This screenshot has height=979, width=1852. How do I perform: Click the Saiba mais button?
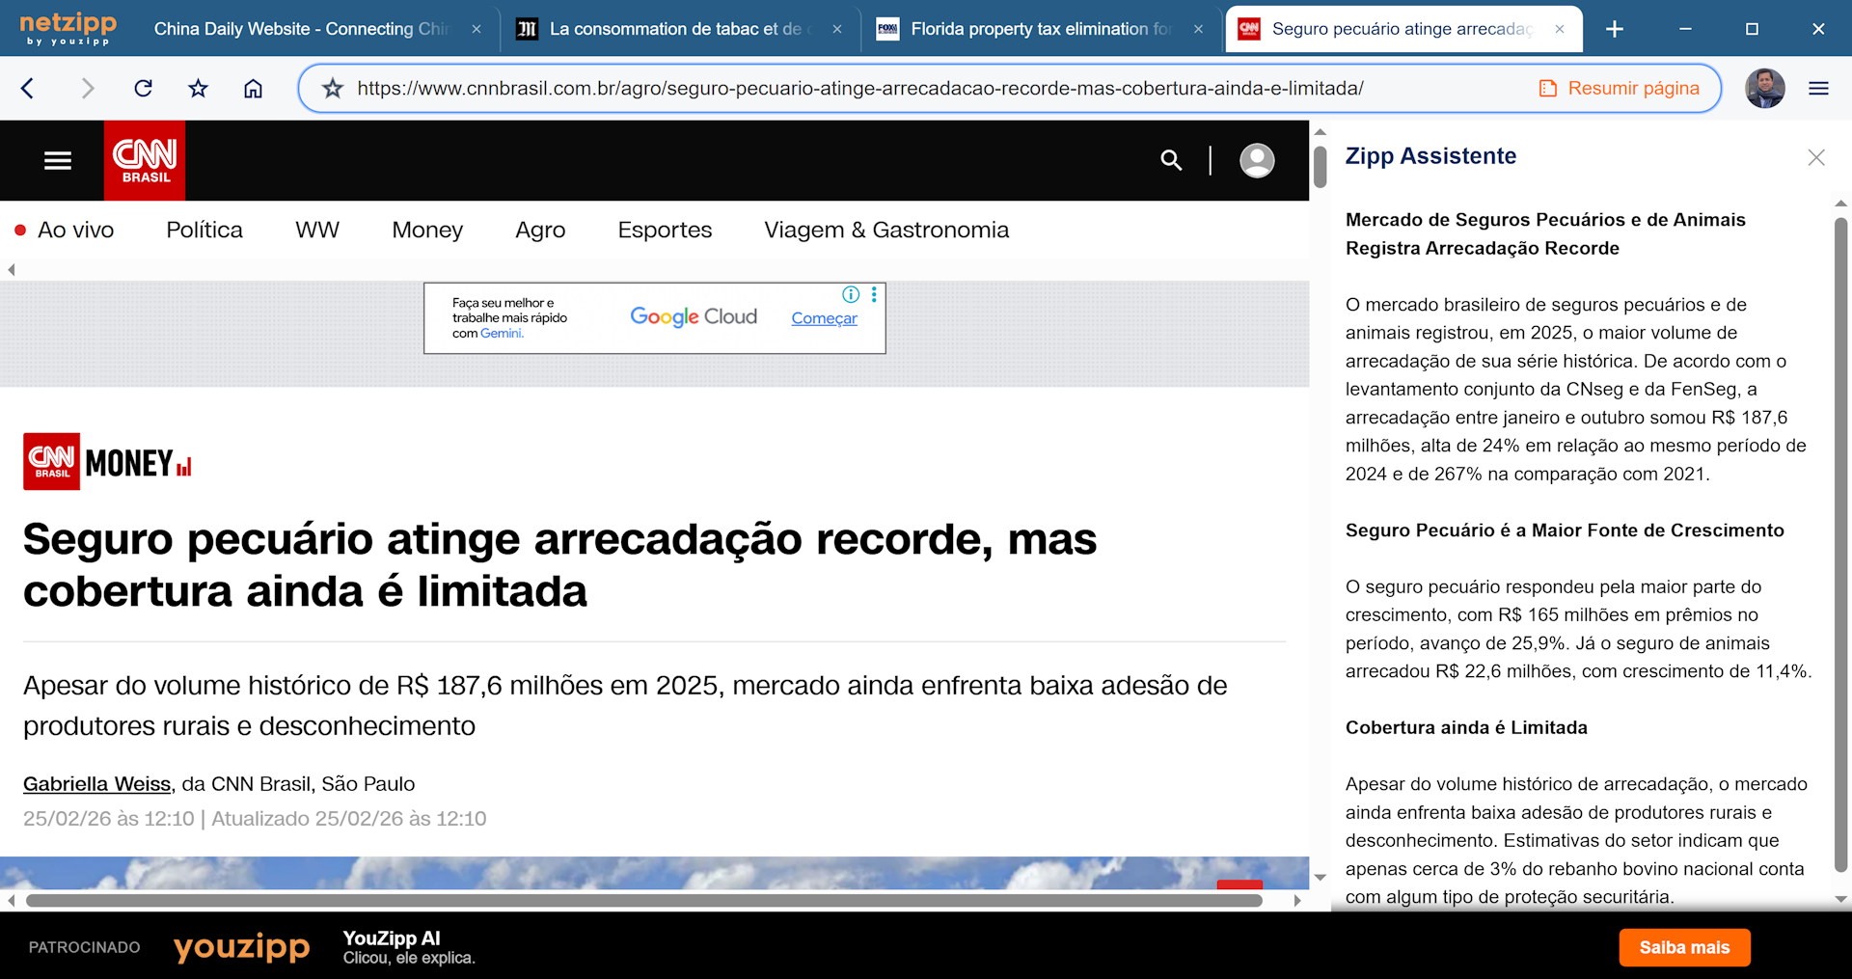(1684, 947)
